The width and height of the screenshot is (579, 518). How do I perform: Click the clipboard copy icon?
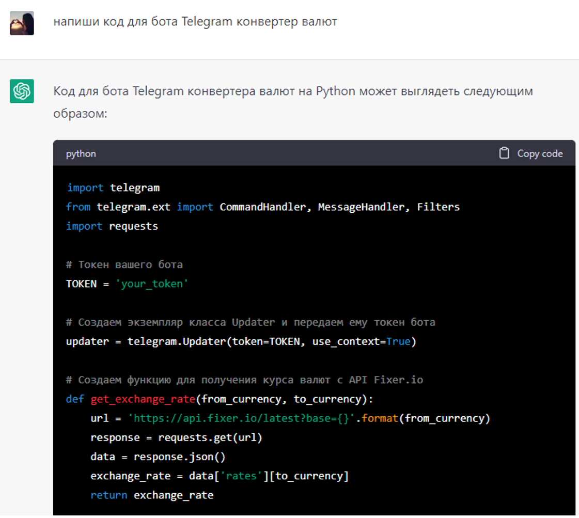[504, 153]
